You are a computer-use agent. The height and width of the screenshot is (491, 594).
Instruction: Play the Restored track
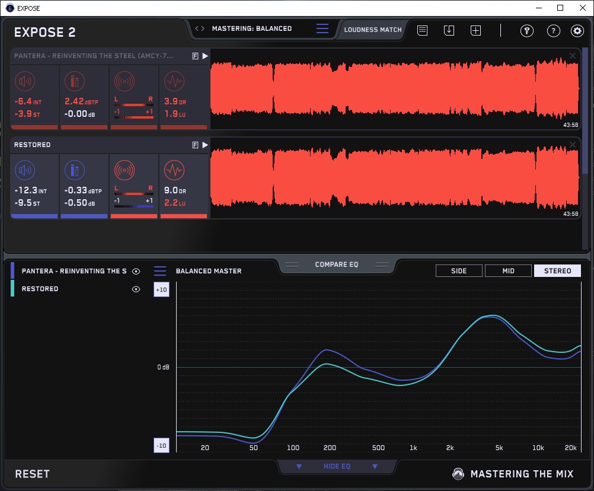click(x=205, y=145)
